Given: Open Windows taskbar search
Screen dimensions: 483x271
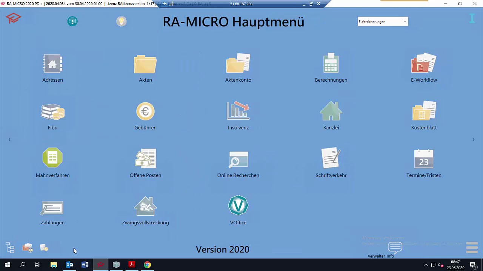Looking at the screenshot, I should (23, 265).
